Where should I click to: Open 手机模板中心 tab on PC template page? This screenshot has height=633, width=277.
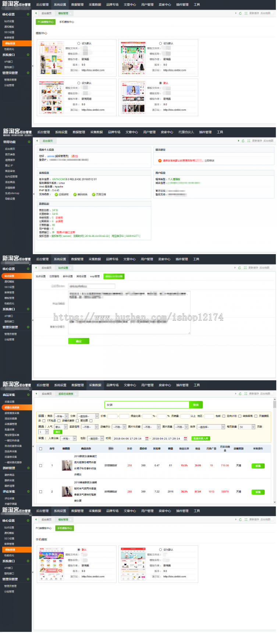67,22
